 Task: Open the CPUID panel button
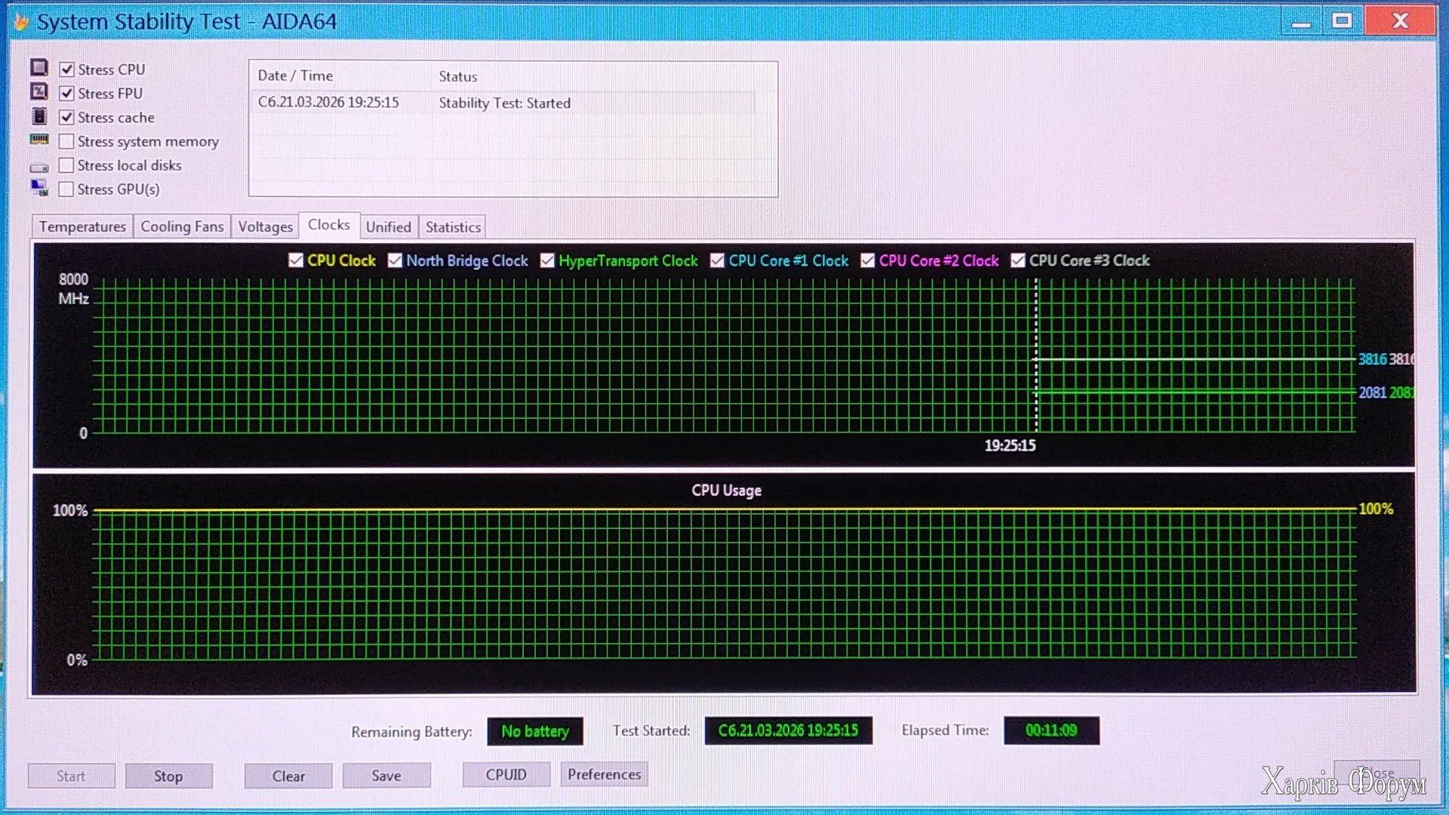(506, 774)
